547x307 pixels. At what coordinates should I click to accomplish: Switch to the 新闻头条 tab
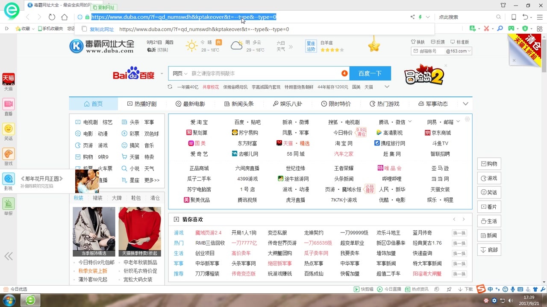click(239, 104)
